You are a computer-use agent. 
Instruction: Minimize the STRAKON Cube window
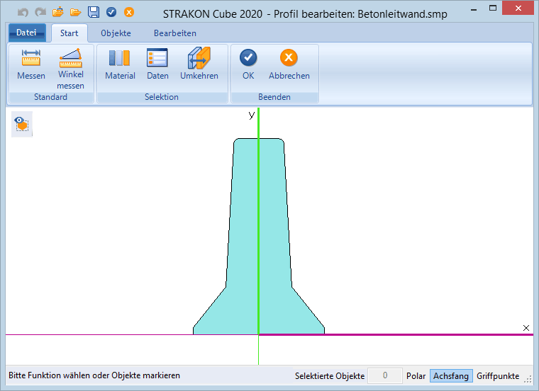[x=474, y=8]
